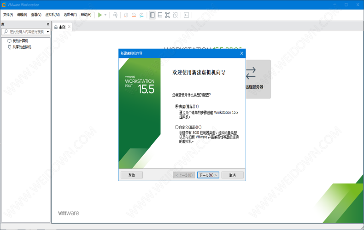This screenshot has height=230, width=364.
Task: Select 我的计算机 in the library tree
Action: pyautogui.click(x=20, y=41)
